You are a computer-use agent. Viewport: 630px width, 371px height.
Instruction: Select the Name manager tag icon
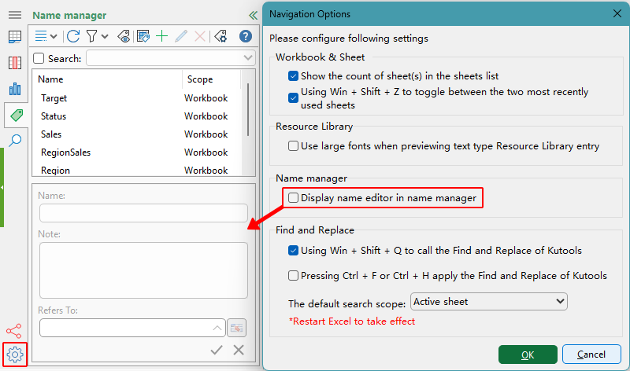(x=17, y=116)
